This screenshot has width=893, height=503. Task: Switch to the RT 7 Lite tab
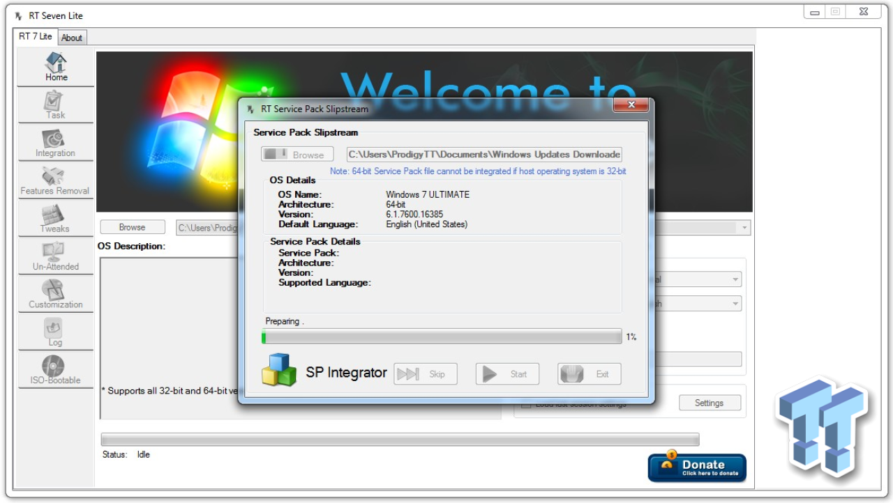pos(36,36)
